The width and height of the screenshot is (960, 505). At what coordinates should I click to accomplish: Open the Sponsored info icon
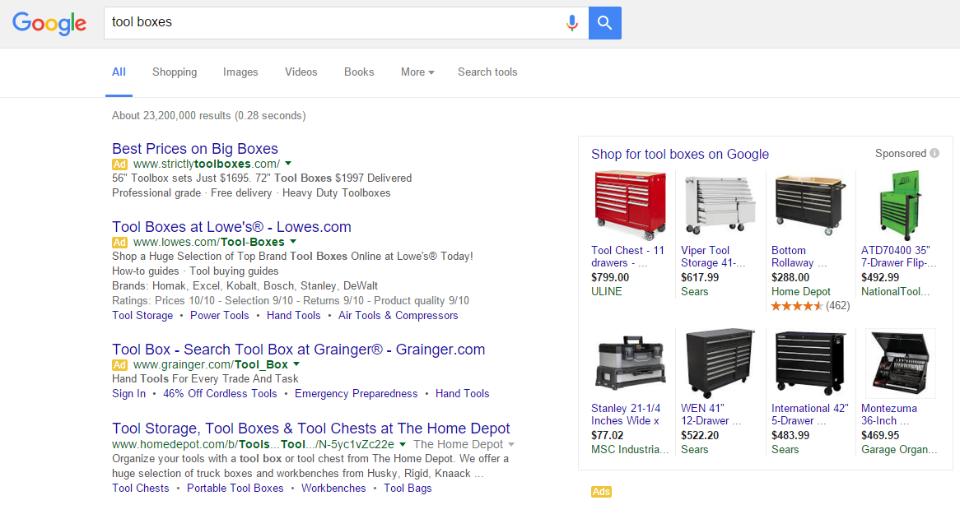pyautogui.click(x=934, y=154)
